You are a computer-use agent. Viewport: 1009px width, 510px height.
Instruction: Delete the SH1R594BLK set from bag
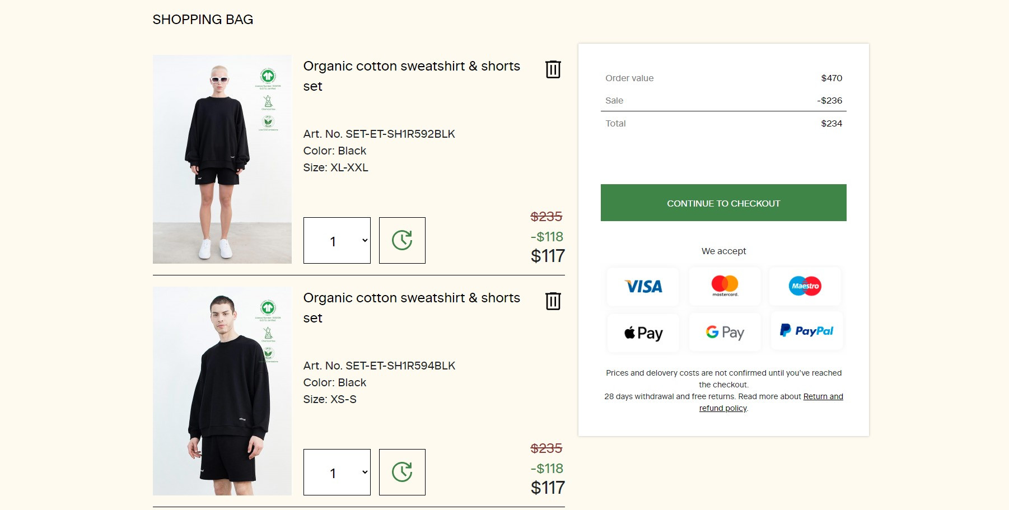[553, 301]
